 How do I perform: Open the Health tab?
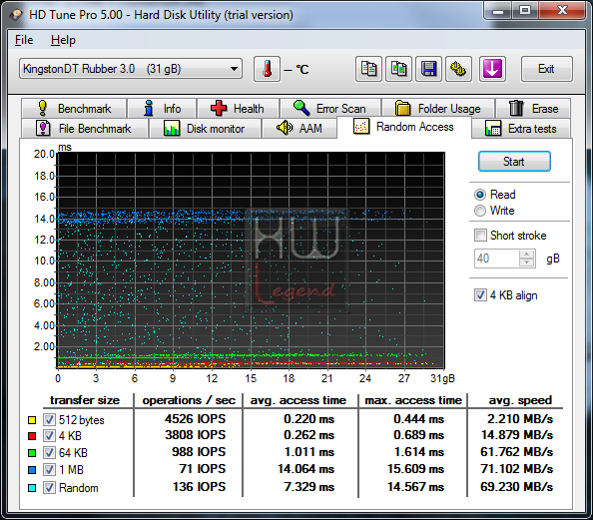(239, 109)
